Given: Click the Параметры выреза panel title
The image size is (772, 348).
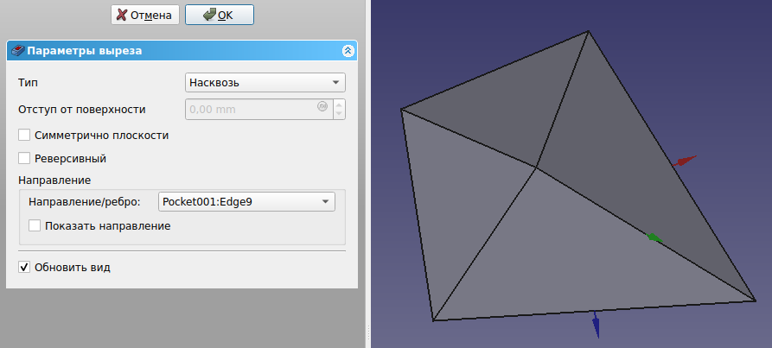Looking at the screenshot, I should [x=85, y=51].
